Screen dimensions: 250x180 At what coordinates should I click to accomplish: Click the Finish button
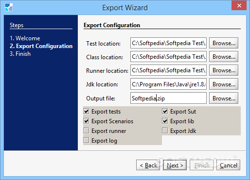201,165
